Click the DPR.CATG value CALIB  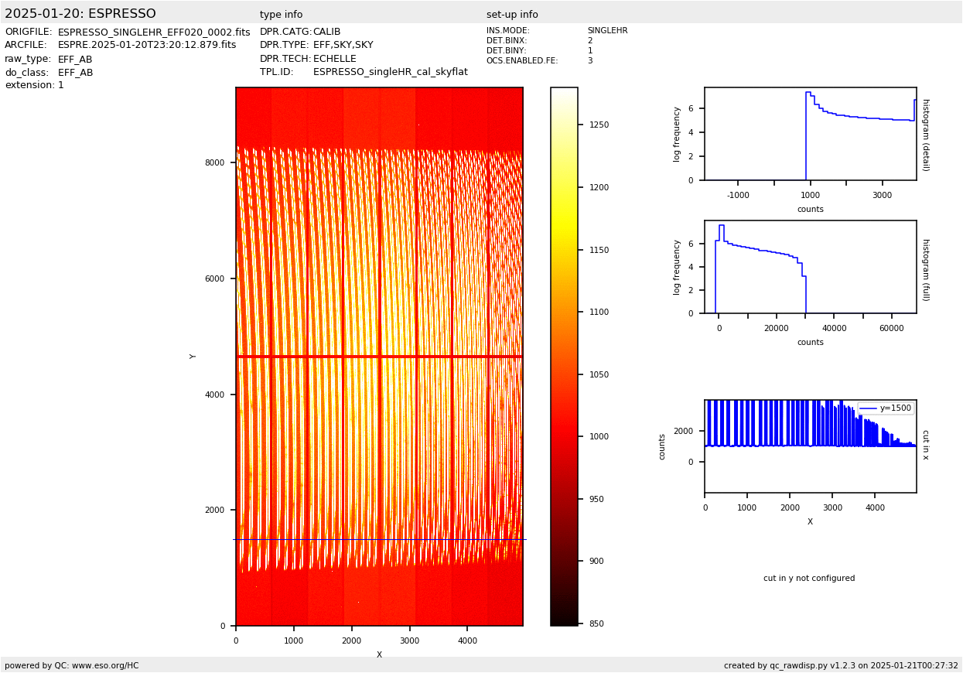pyautogui.click(x=326, y=32)
